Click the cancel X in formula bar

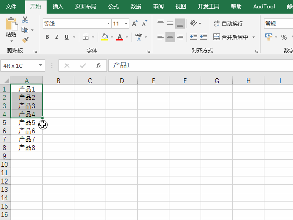(x=67, y=66)
